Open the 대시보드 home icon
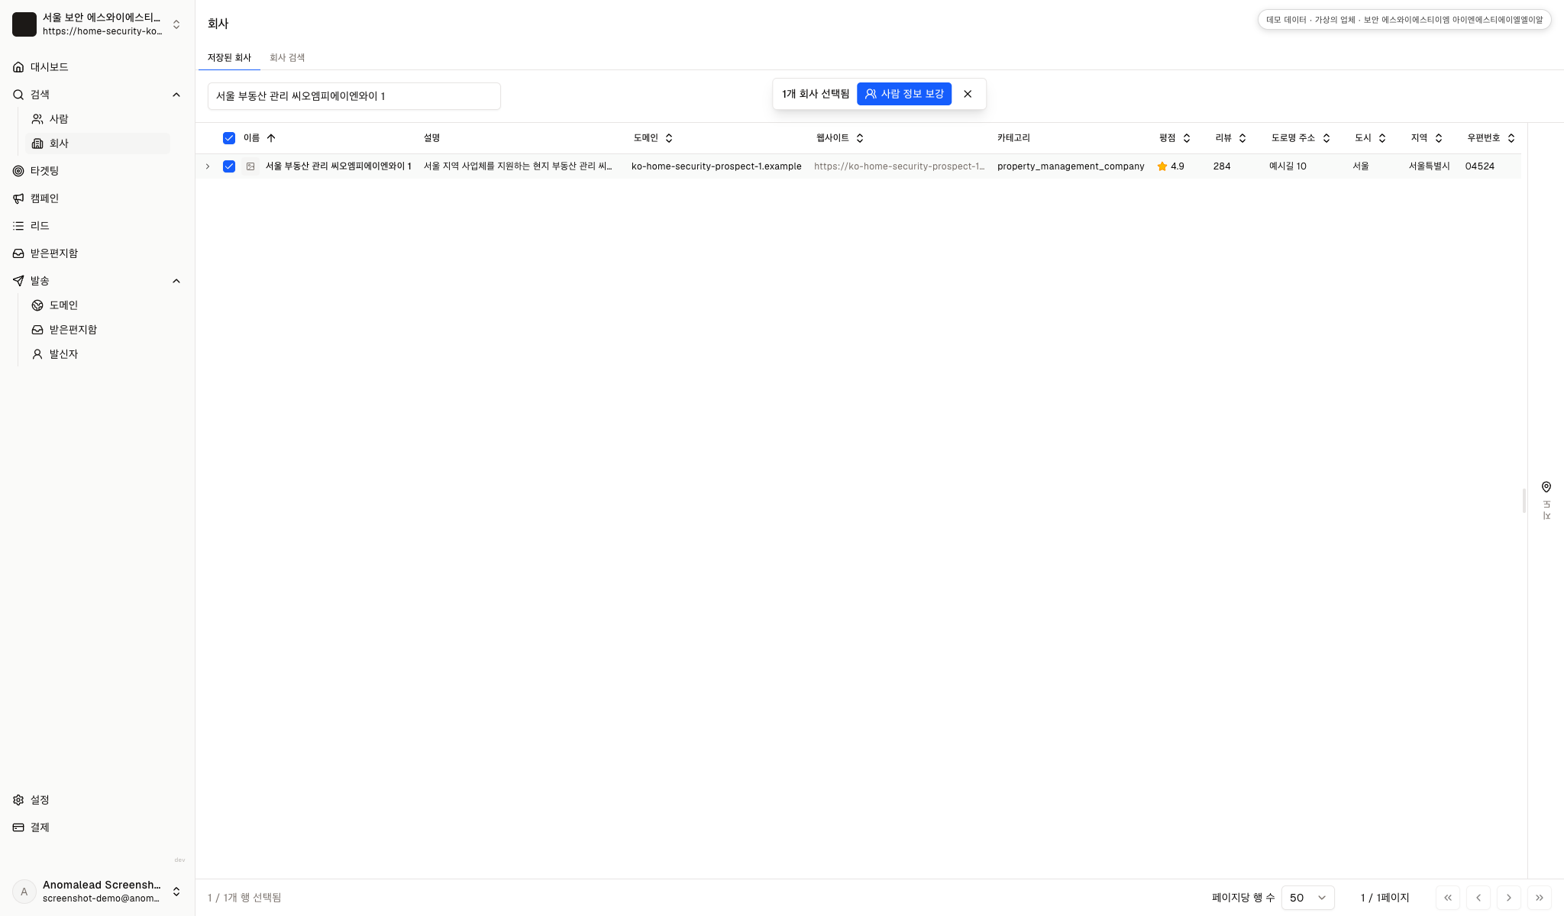Image resolution: width=1564 pixels, height=916 pixels. pyautogui.click(x=18, y=67)
